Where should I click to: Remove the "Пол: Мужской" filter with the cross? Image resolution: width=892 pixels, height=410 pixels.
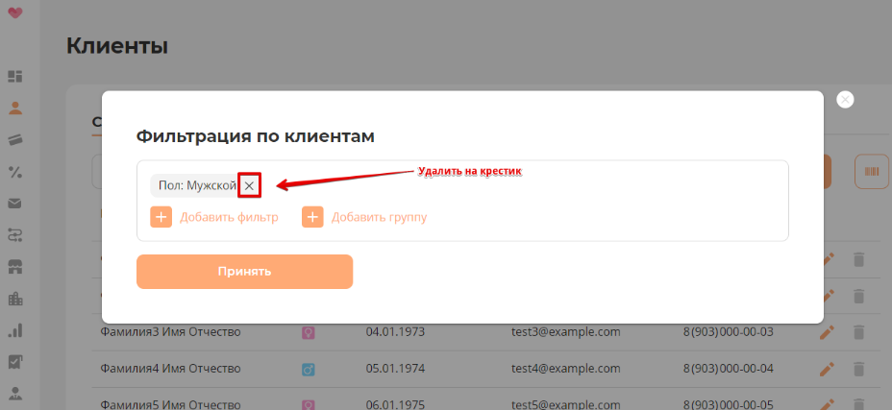(249, 185)
